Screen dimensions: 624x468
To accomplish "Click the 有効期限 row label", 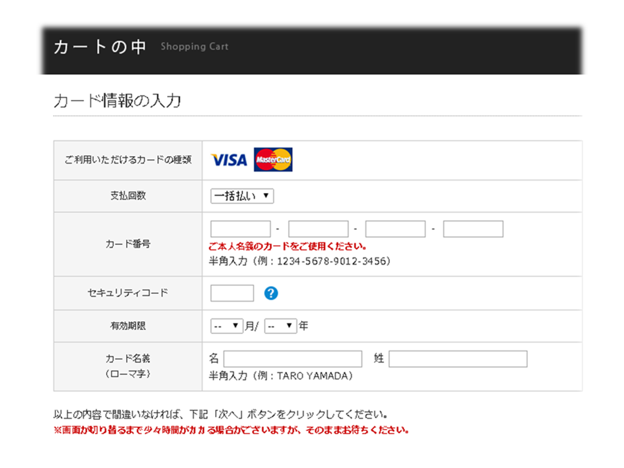I will tap(128, 326).
